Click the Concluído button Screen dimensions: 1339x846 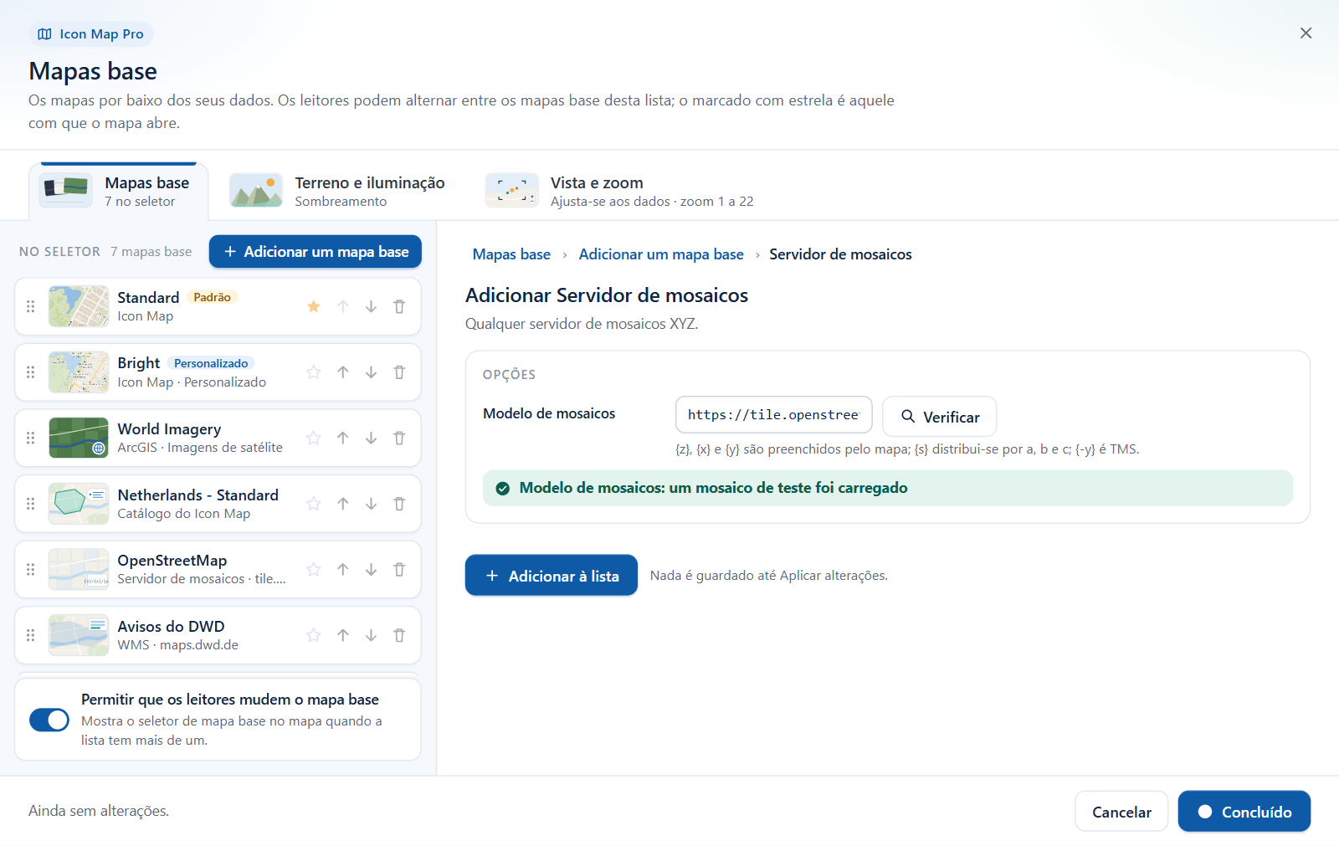[1244, 812]
